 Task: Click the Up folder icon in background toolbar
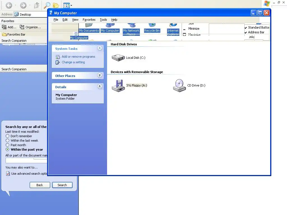tap(37, 5)
